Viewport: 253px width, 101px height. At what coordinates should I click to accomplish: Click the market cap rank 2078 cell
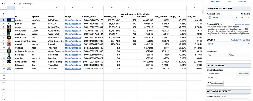128,44
